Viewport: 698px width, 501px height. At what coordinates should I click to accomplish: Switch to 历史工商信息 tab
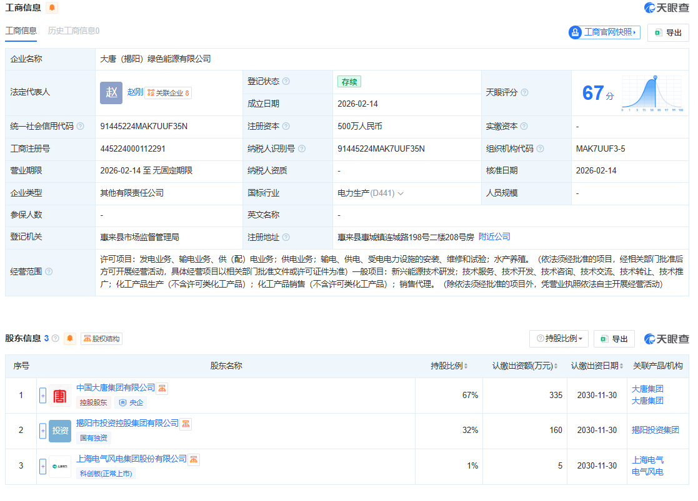(x=74, y=31)
